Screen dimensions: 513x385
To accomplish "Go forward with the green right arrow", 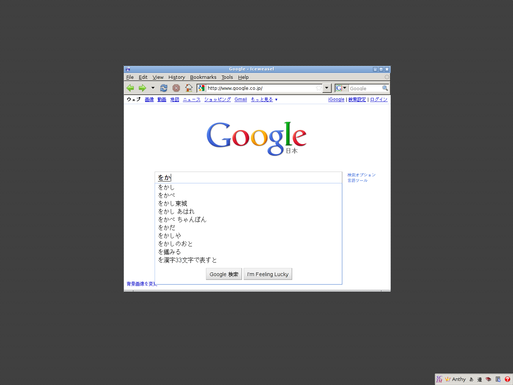I will click(143, 88).
